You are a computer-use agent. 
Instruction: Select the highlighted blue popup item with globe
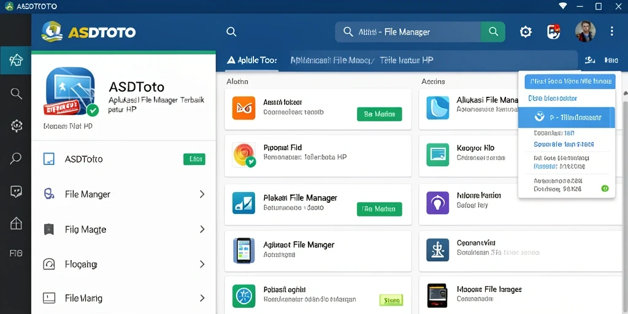(x=566, y=117)
